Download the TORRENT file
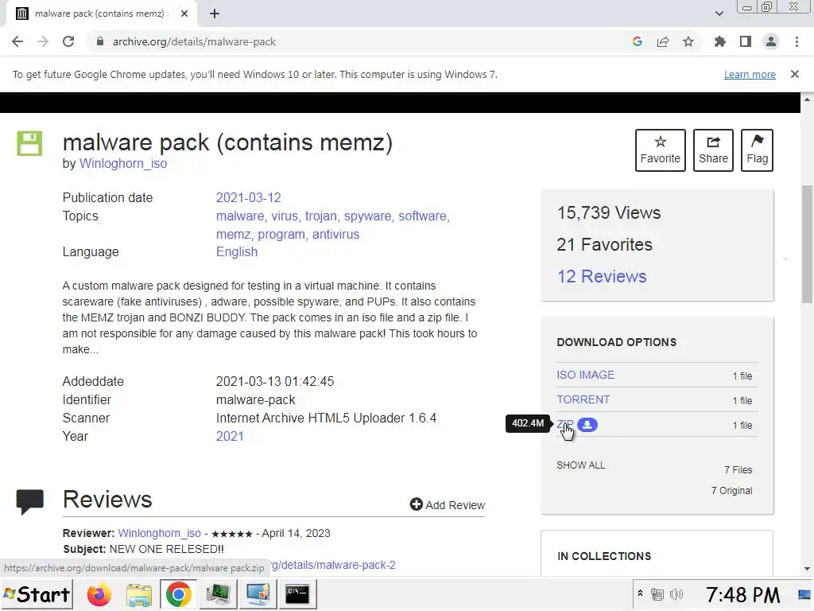 pyautogui.click(x=583, y=399)
